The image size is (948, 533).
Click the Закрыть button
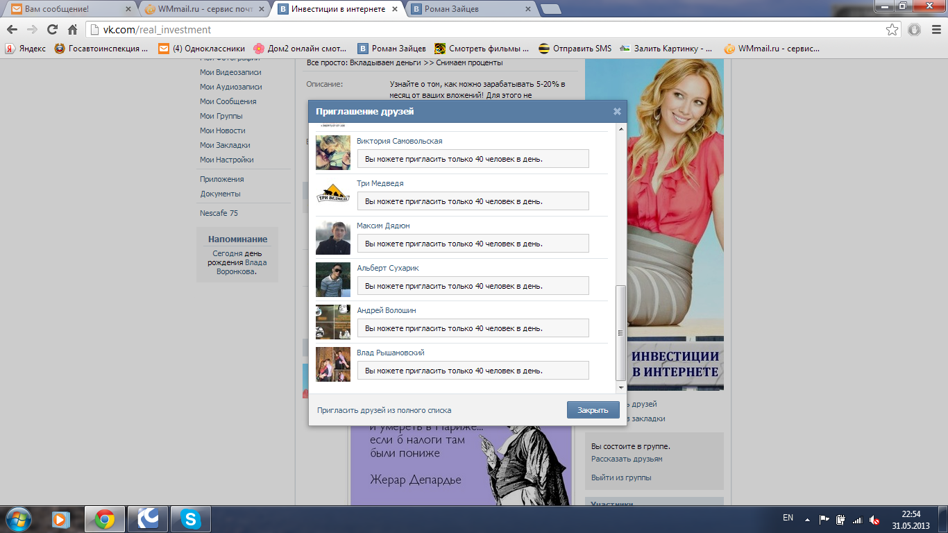[593, 409]
